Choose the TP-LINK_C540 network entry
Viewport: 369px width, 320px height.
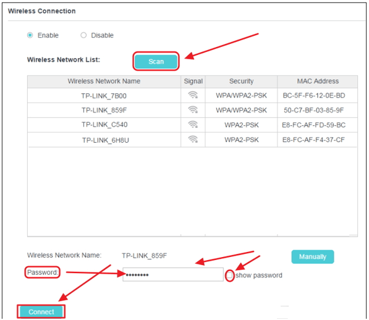192,125
